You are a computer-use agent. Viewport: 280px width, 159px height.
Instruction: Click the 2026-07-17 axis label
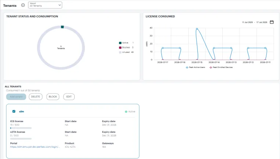pyautogui.click(x=163, y=62)
